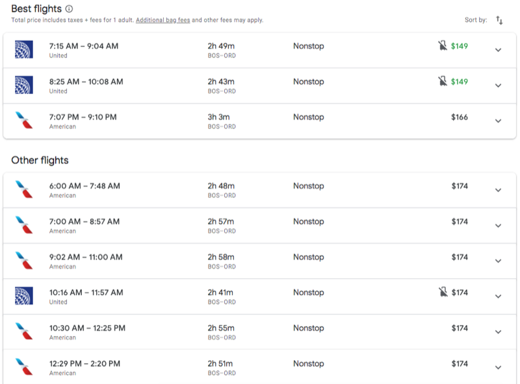The height and width of the screenshot is (384, 520).
Task: Expand details for 8:25 AM United flight
Action: (498, 86)
